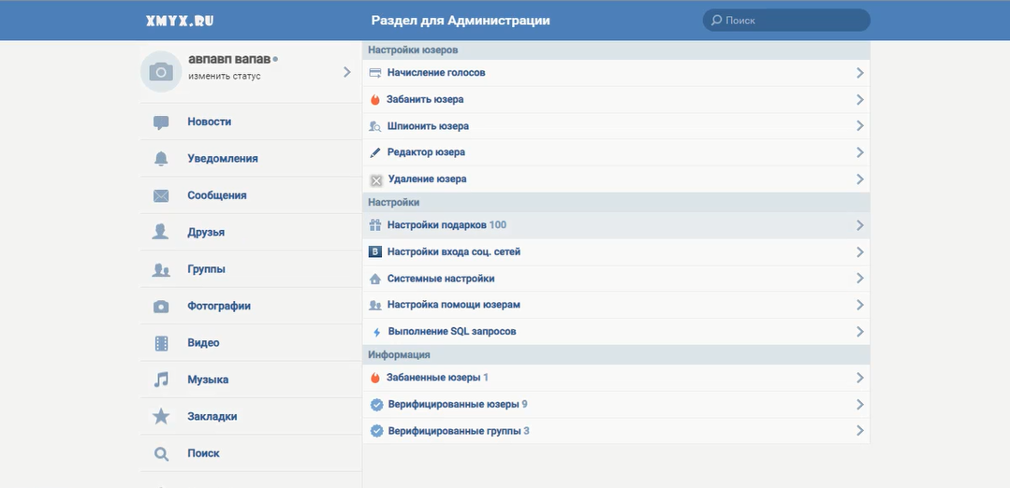
Task: Click the pencil icon for Редактор юзера
Action: (x=375, y=152)
